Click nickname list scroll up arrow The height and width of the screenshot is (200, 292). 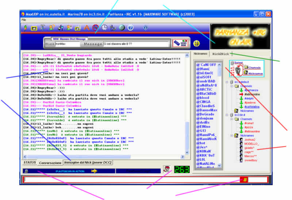pyautogui.click(x=219, y=65)
